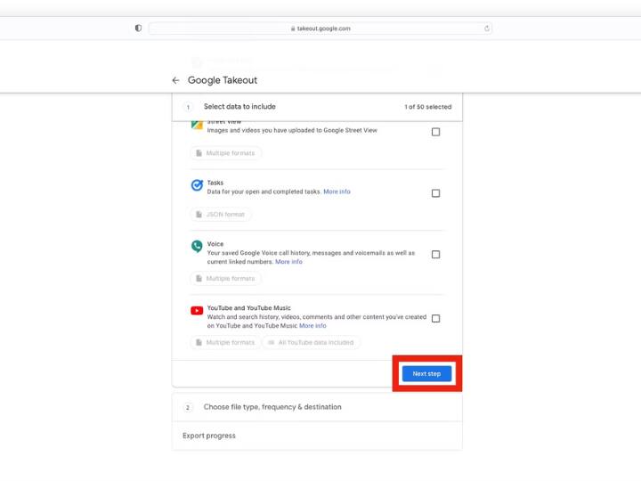Tick the Street View checkbox
The image size is (641, 481).
click(x=435, y=132)
